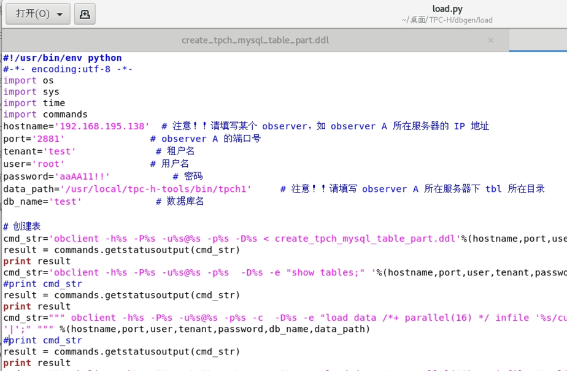567x371 pixels.
Task: Click the user value 'root'
Action: coord(48,164)
